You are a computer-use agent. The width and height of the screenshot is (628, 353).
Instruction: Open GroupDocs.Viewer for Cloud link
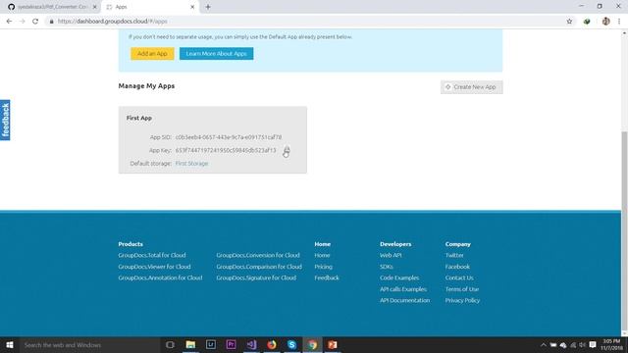(154, 267)
